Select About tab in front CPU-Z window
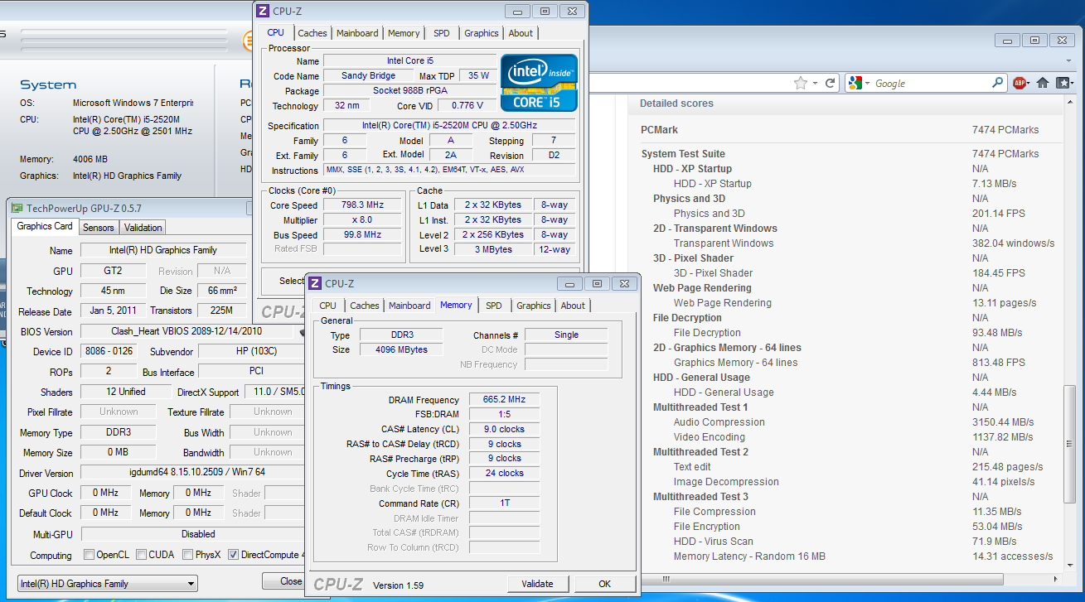Image resolution: width=1085 pixels, height=602 pixels. (573, 306)
